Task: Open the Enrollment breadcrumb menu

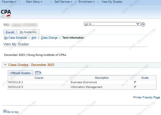Action: coord(87,2)
